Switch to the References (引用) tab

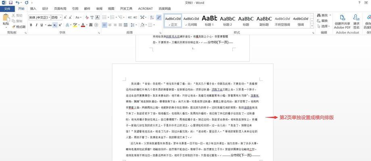pos(75,9)
